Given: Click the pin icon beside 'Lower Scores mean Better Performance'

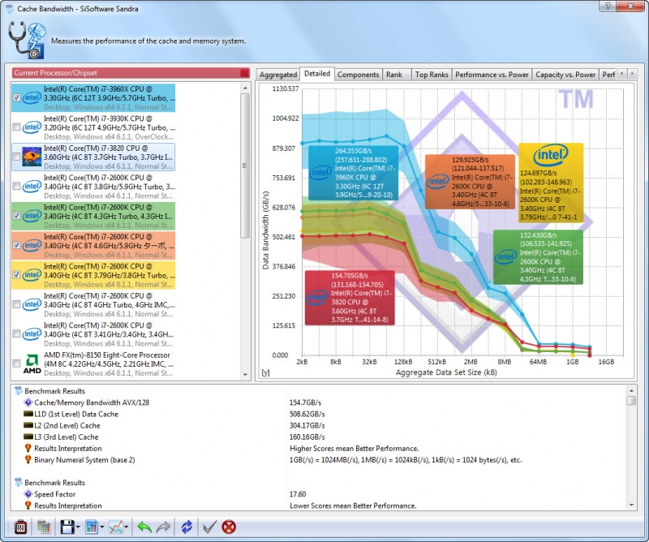Looking at the screenshot, I should (x=28, y=505).
